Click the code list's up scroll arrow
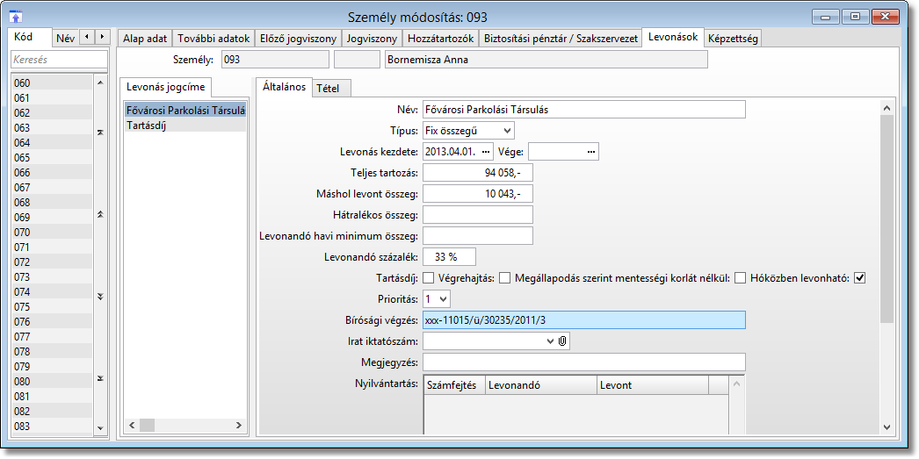The height and width of the screenshot is (459, 919). click(99, 83)
